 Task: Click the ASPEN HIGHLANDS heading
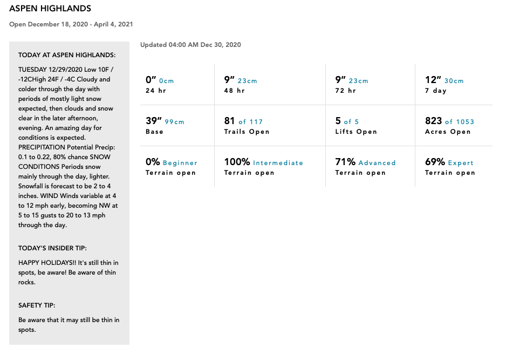(x=50, y=9)
